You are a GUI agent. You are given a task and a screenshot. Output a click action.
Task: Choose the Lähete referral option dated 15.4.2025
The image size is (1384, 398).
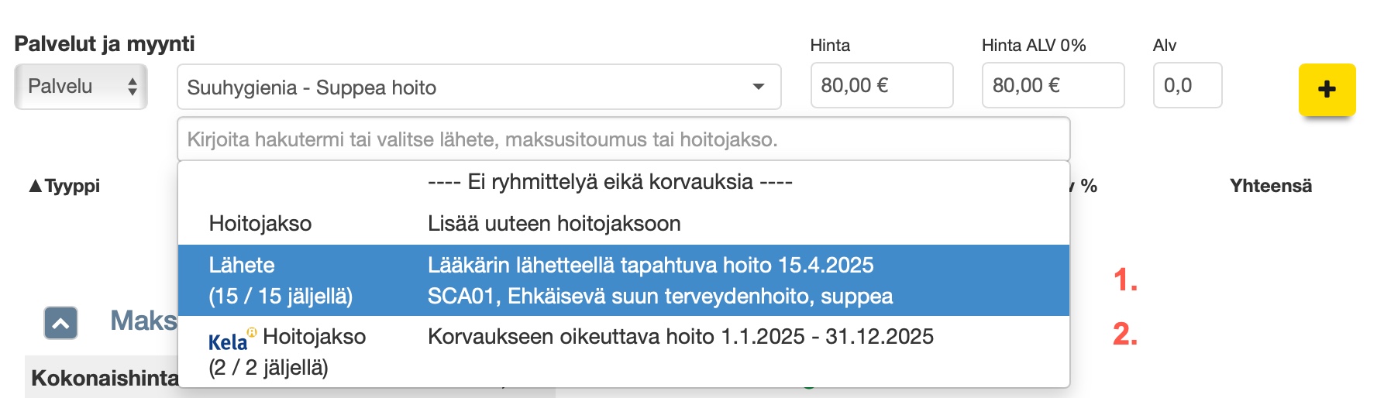click(x=623, y=280)
